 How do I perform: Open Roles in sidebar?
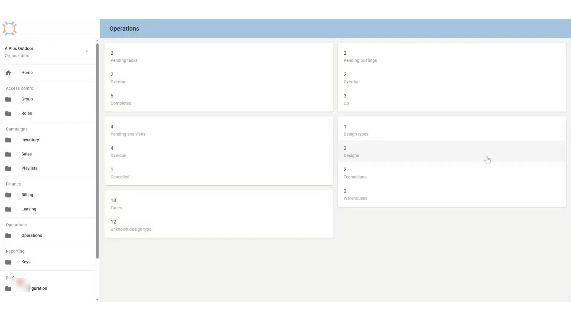tap(48, 114)
